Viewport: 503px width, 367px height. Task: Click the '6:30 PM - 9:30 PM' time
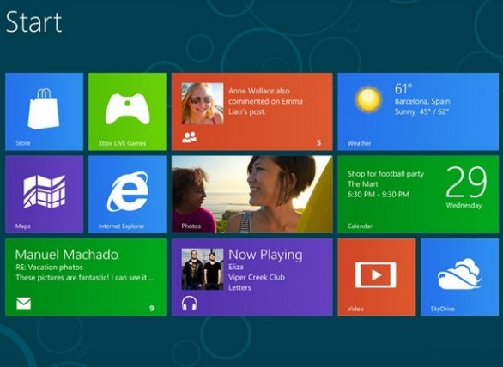point(379,195)
